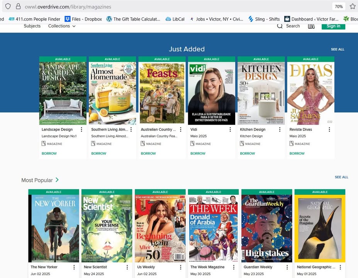Click the Vidi title link
The image size is (358, 278).
[193, 129]
